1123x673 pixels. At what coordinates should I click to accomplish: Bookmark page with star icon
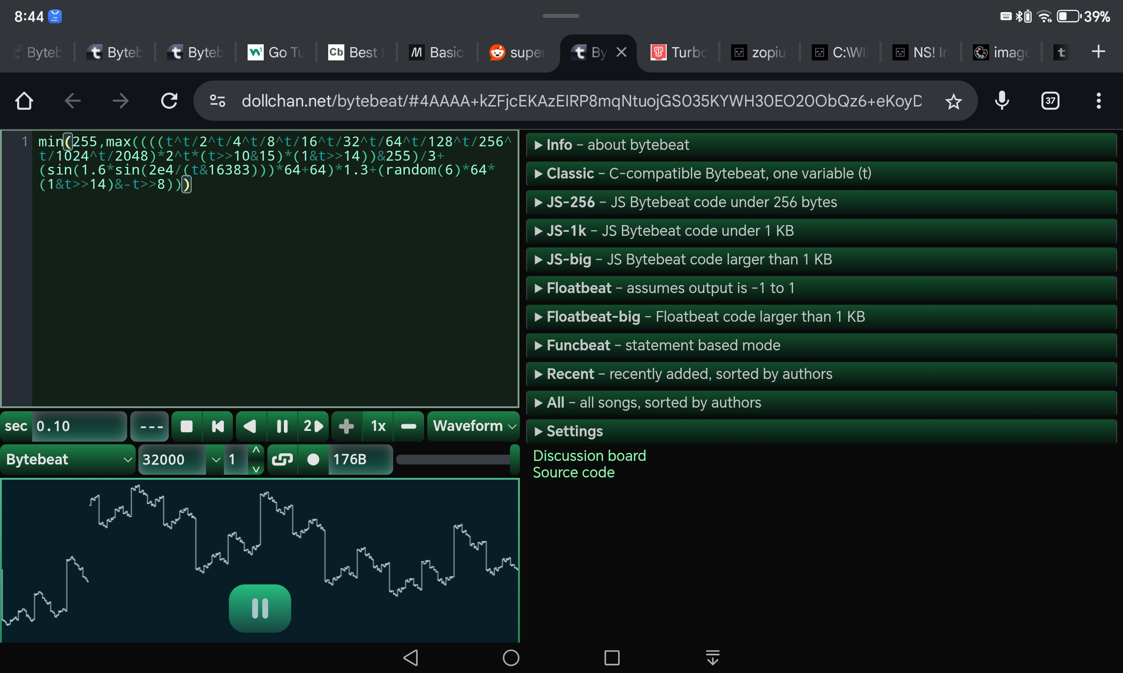[953, 101]
